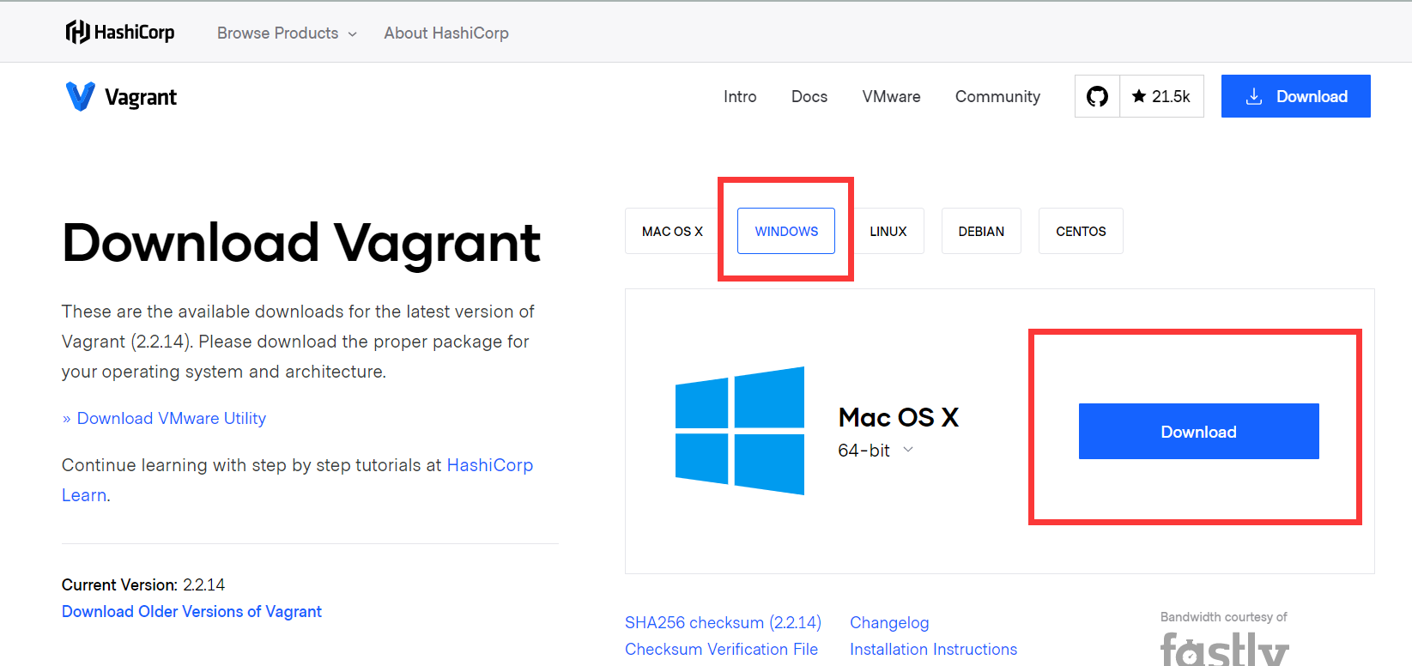Viewport: 1412px width, 666px height.
Task: Select the CENTOS tab
Action: [x=1081, y=231]
